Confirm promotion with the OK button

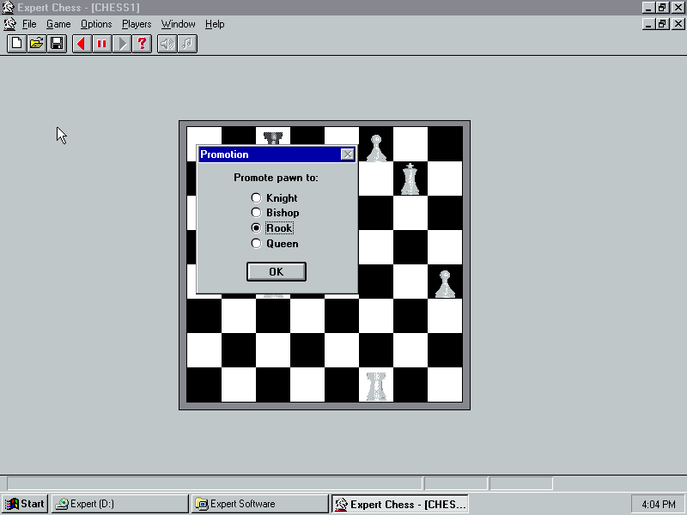pyautogui.click(x=277, y=272)
